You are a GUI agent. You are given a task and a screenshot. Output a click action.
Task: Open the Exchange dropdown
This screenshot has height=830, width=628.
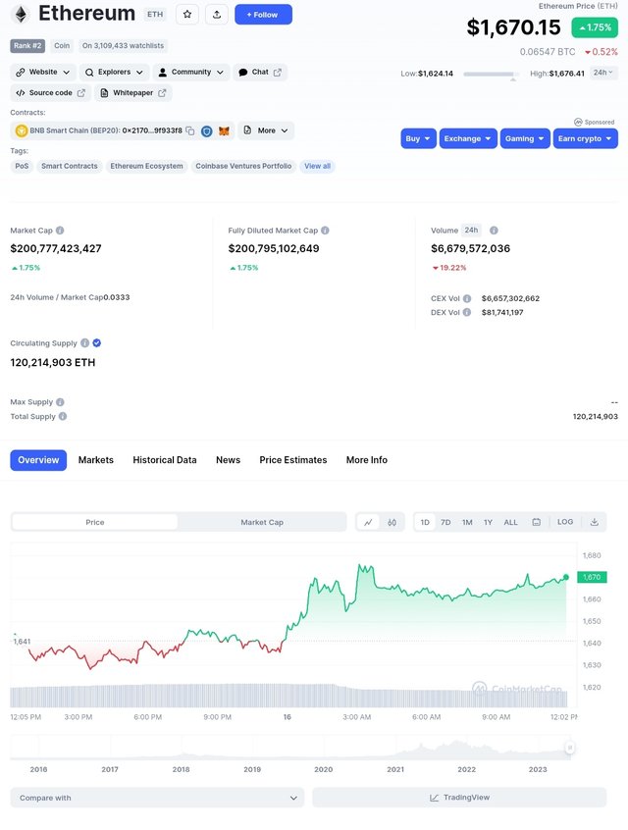(468, 138)
